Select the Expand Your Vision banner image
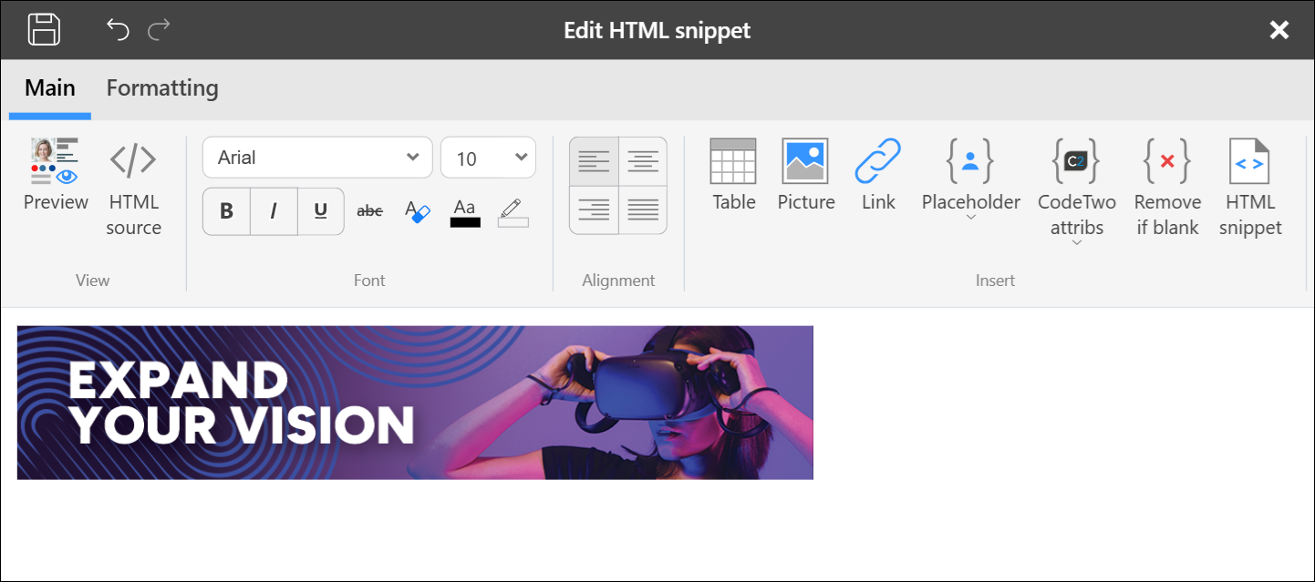 (x=415, y=403)
